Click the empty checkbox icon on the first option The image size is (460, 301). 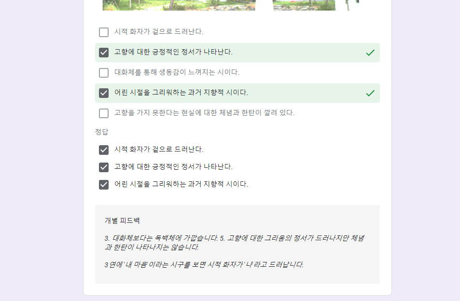tap(103, 32)
